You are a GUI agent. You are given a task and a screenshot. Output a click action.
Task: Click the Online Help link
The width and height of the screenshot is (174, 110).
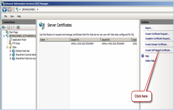pos(150,61)
